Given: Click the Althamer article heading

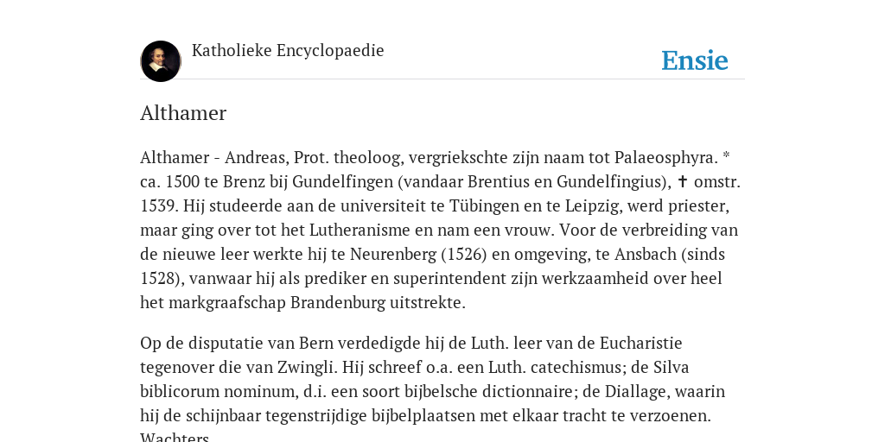Looking at the screenshot, I should (183, 113).
